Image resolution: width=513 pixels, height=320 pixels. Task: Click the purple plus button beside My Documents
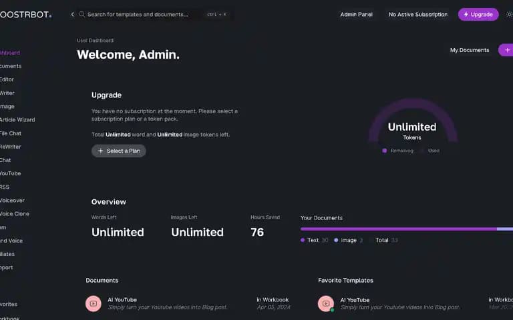[x=506, y=50]
